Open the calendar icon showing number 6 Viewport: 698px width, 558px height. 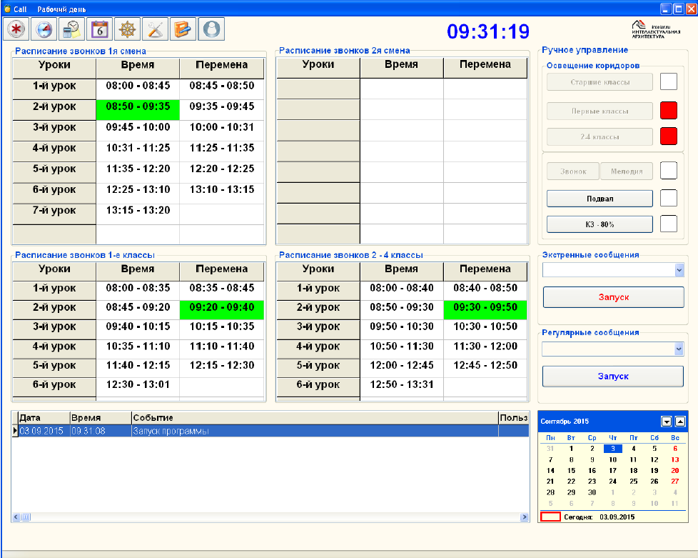100,29
